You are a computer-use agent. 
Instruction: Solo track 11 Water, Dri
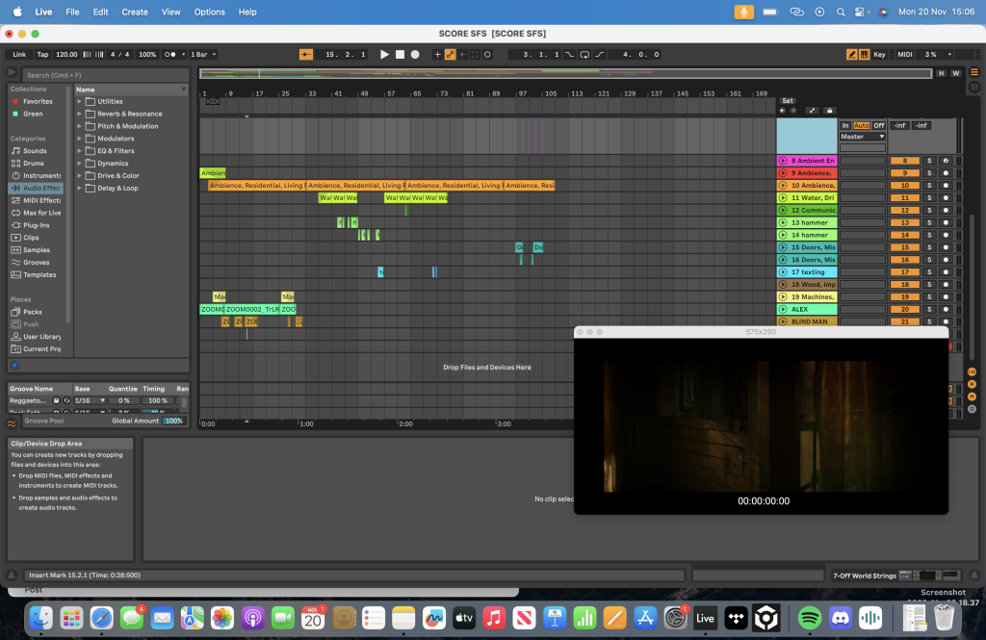tap(929, 198)
